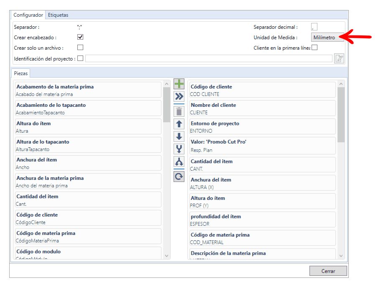The width and height of the screenshot is (386, 290).
Task: Select Altura do ítem PROF (Y) item
Action: pos(262,202)
